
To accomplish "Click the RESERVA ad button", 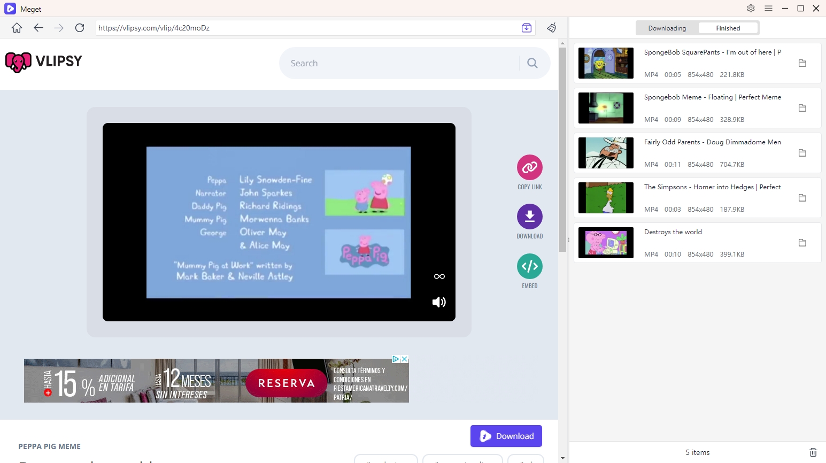I will [x=286, y=383].
